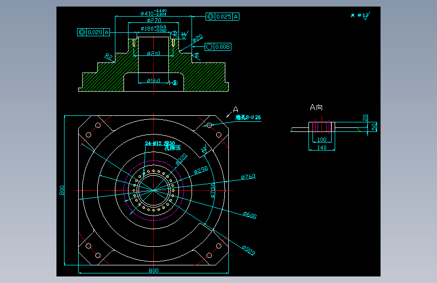This screenshot has height=283, width=437.
Task: Select the Ø180 toleranced bore dimension
Action: (x=154, y=28)
